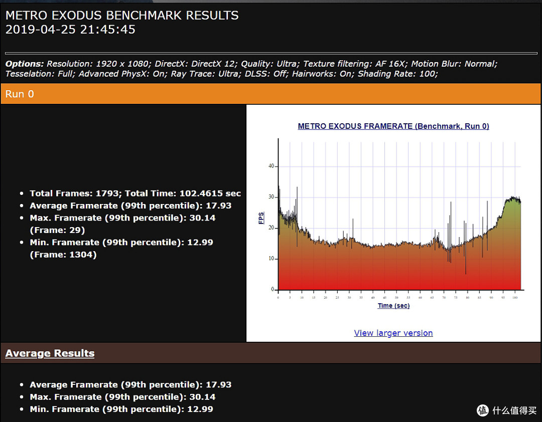Click Min. Framerate 12.99 under Average Results
This screenshot has width=542, height=422.
[121, 409]
